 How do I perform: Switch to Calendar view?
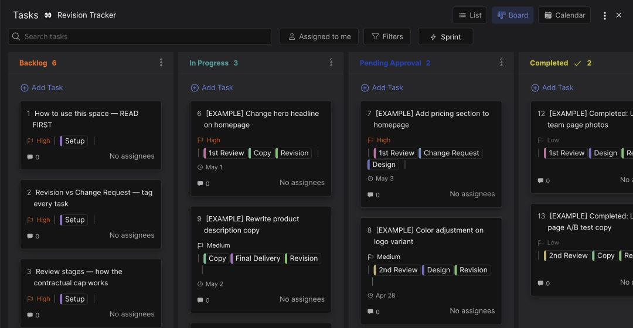564,15
